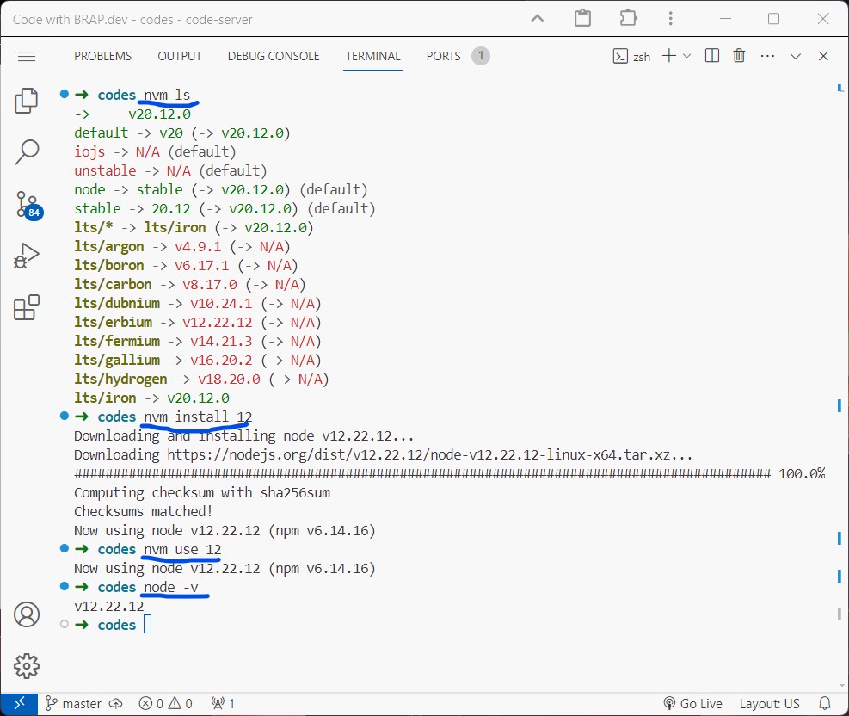This screenshot has width=849, height=716.
Task: Open the PORTS tab
Action: tap(443, 56)
